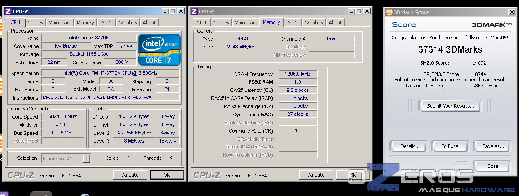
Task: Open Caches tab in left CPU-Z window
Action: click(x=35, y=23)
